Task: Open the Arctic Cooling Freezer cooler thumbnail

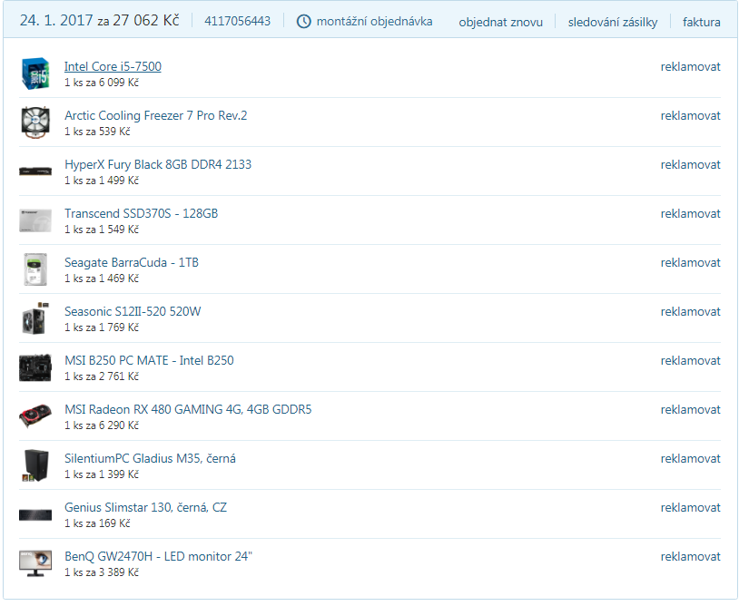Action: pyautogui.click(x=35, y=122)
